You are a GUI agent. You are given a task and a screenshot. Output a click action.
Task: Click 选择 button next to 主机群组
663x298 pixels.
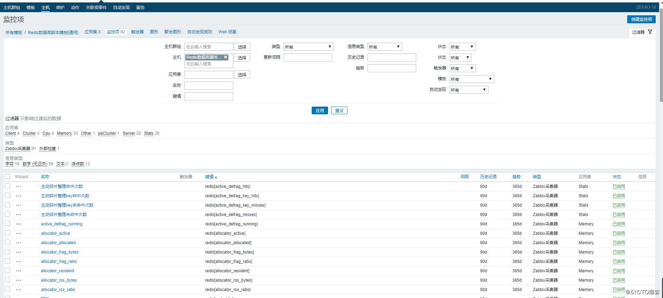(242, 47)
